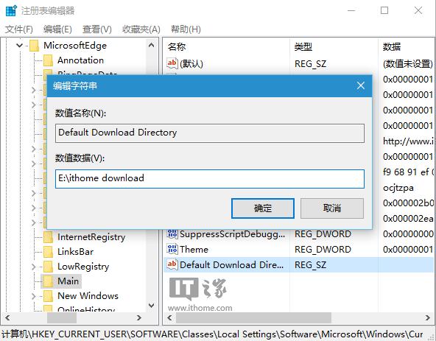Click tree pane scroll left arrow

click(x=7, y=317)
